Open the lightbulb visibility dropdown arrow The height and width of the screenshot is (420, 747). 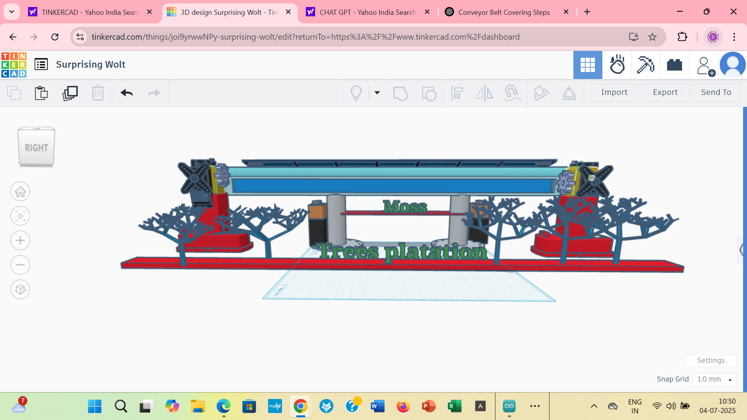coord(377,93)
